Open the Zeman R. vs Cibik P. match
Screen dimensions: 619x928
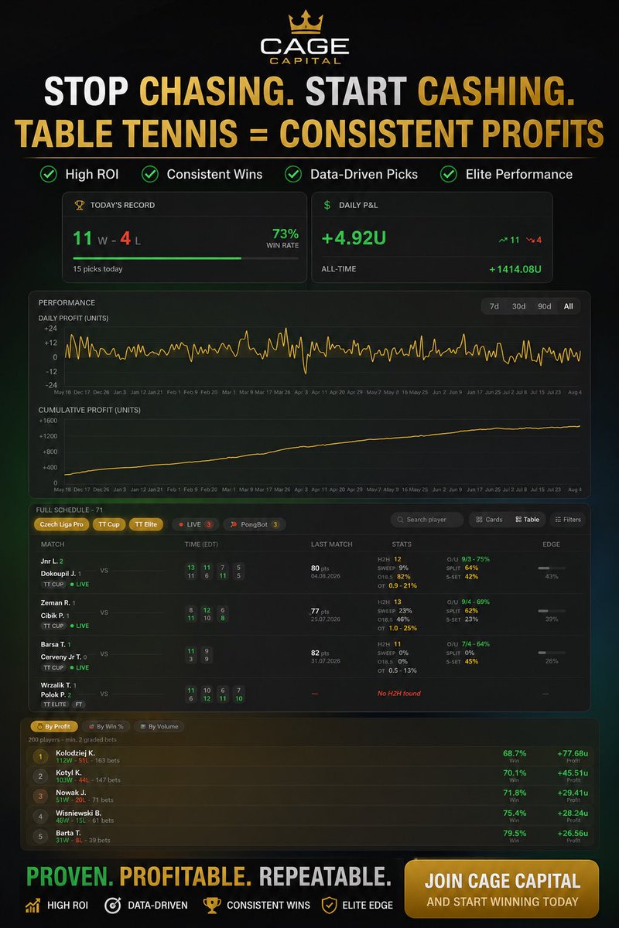tap(309, 614)
